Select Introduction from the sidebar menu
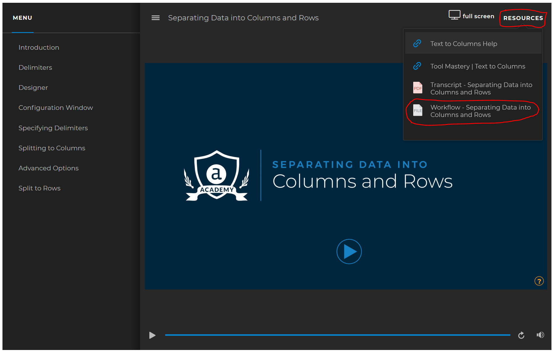The width and height of the screenshot is (553, 354). [39, 47]
